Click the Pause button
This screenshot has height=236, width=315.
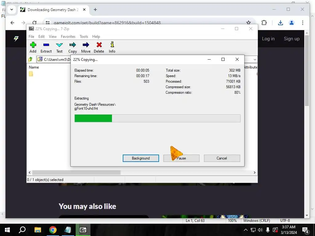pos(181,158)
